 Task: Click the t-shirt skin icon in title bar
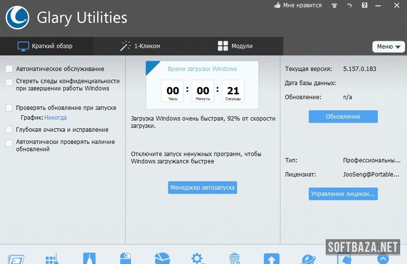coord(334,5)
